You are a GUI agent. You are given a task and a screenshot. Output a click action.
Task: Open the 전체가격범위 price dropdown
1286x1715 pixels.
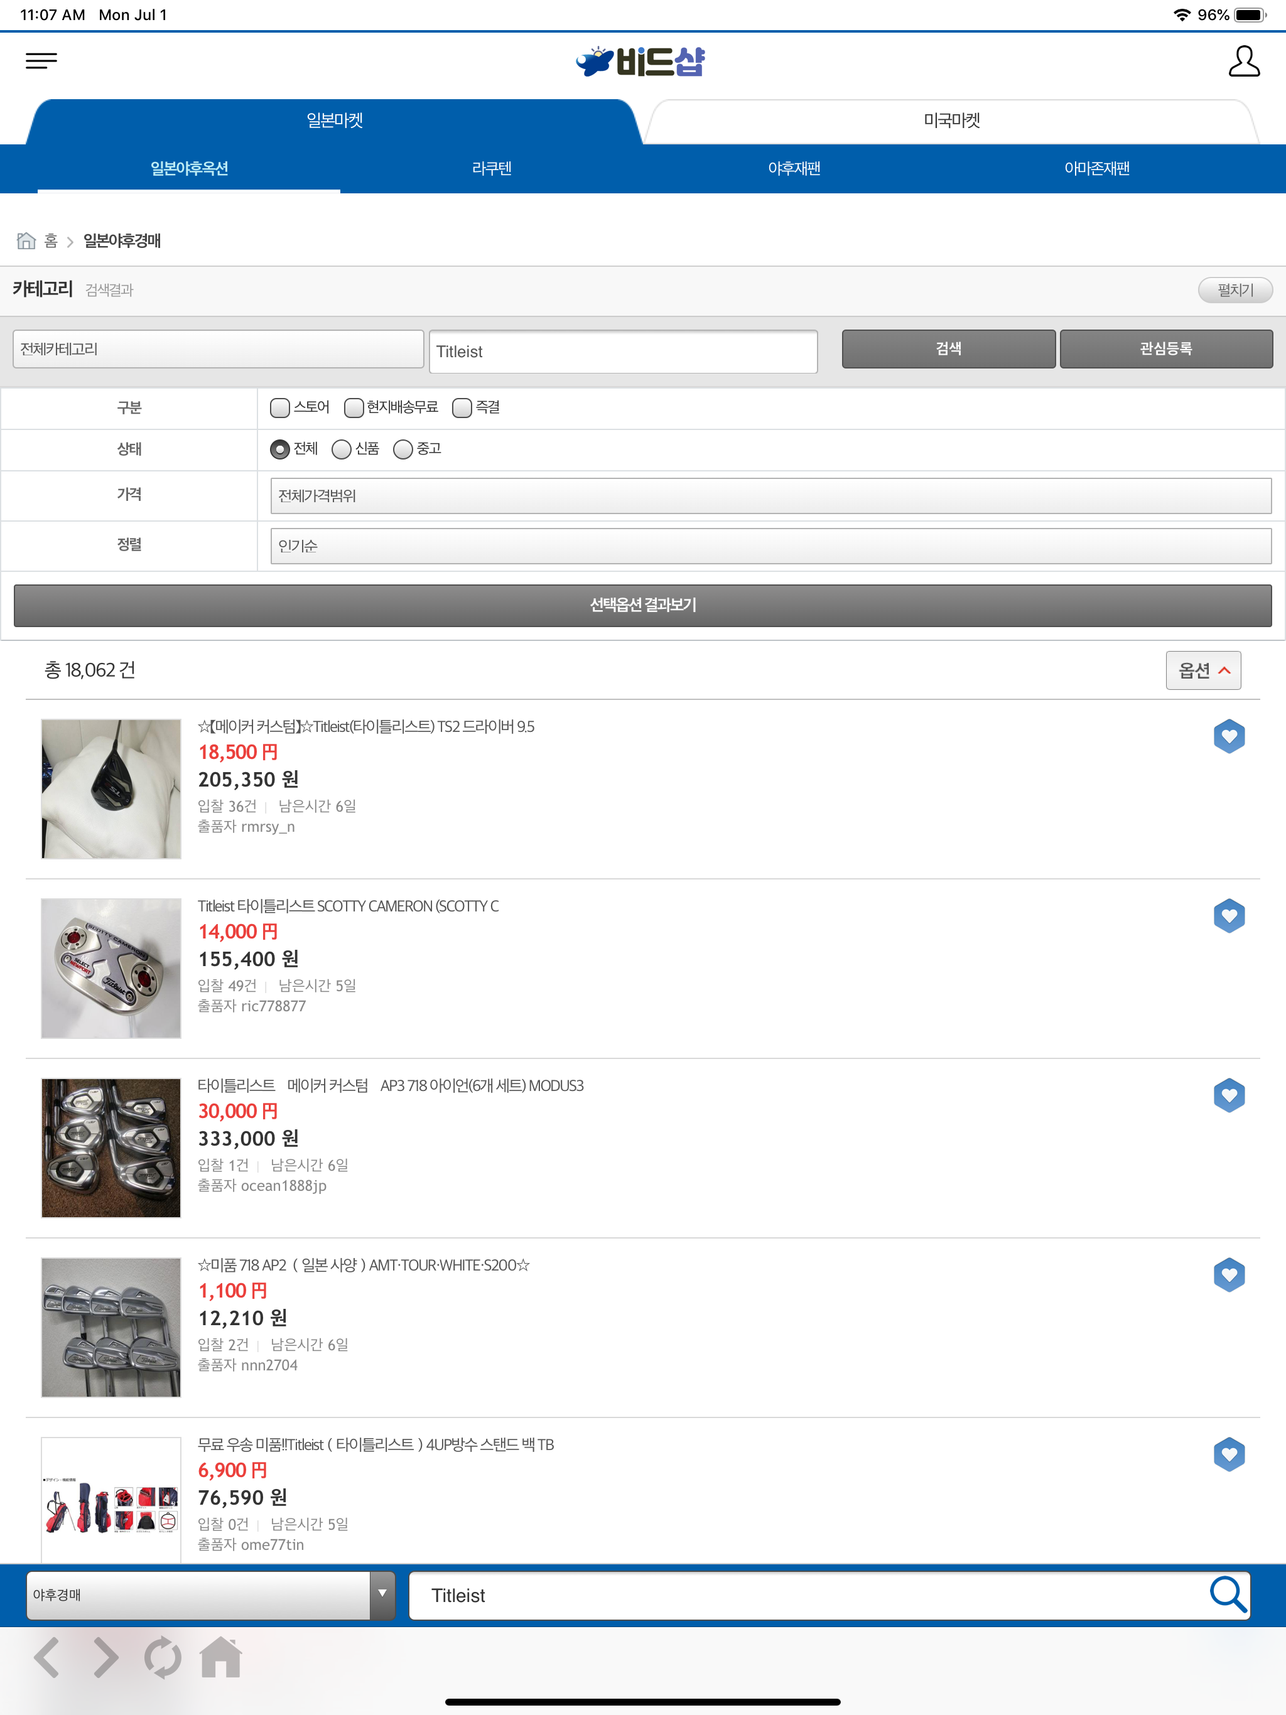[771, 495]
